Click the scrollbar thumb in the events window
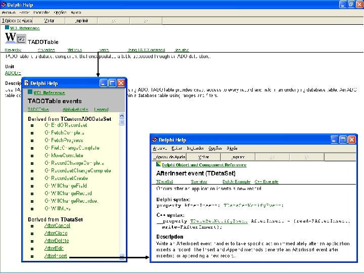The width and height of the screenshot is (364, 273). 122,122
